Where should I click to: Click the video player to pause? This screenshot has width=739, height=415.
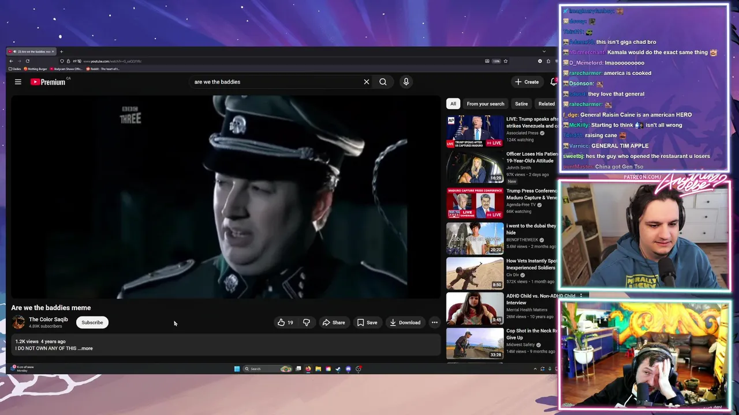click(x=225, y=197)
